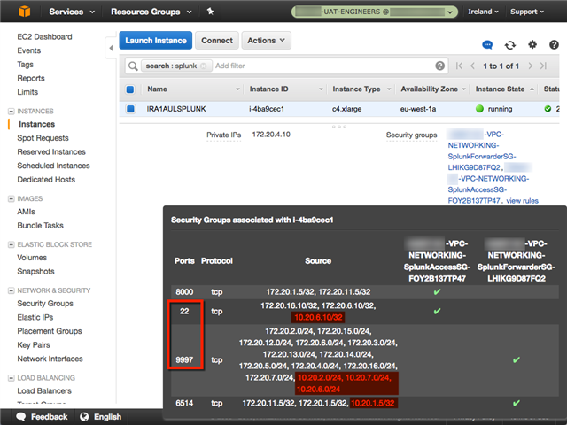Click the green running status dot

pos(479,109)
